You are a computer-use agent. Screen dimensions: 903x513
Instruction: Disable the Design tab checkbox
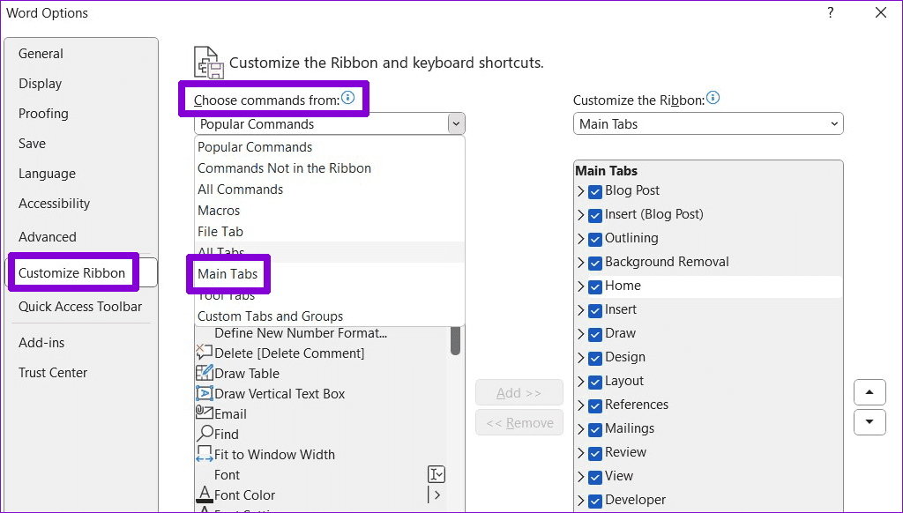coord(595,358)
